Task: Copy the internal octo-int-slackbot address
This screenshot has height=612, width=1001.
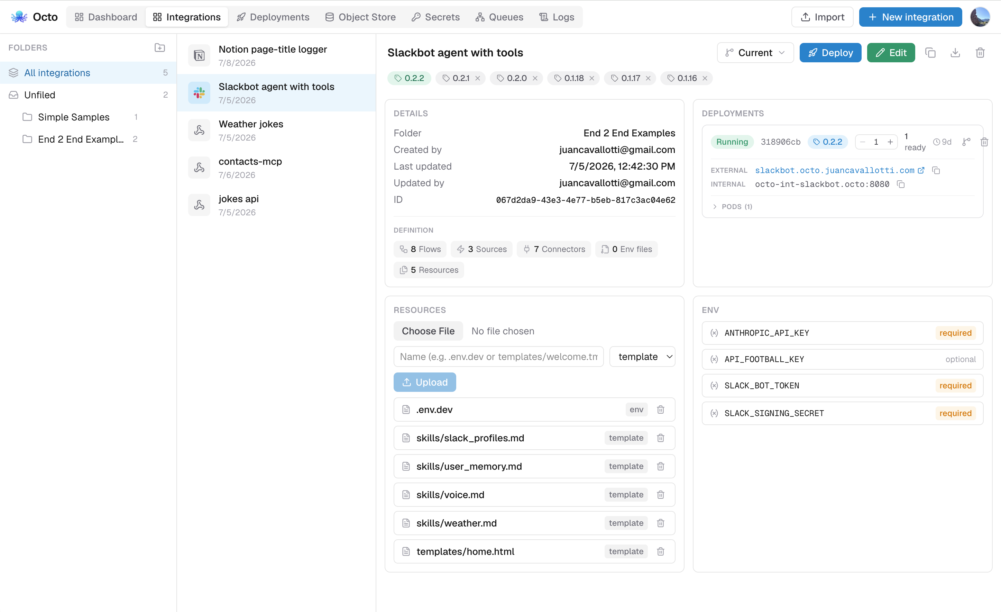Action: pos(901,184)
